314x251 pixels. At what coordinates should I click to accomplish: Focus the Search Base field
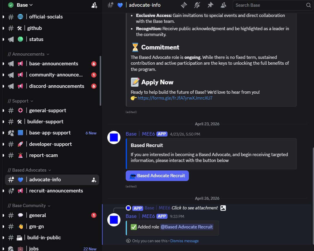pos(273,5)
